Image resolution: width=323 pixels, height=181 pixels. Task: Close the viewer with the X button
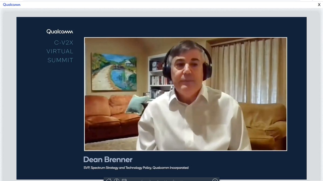point(319,5)
